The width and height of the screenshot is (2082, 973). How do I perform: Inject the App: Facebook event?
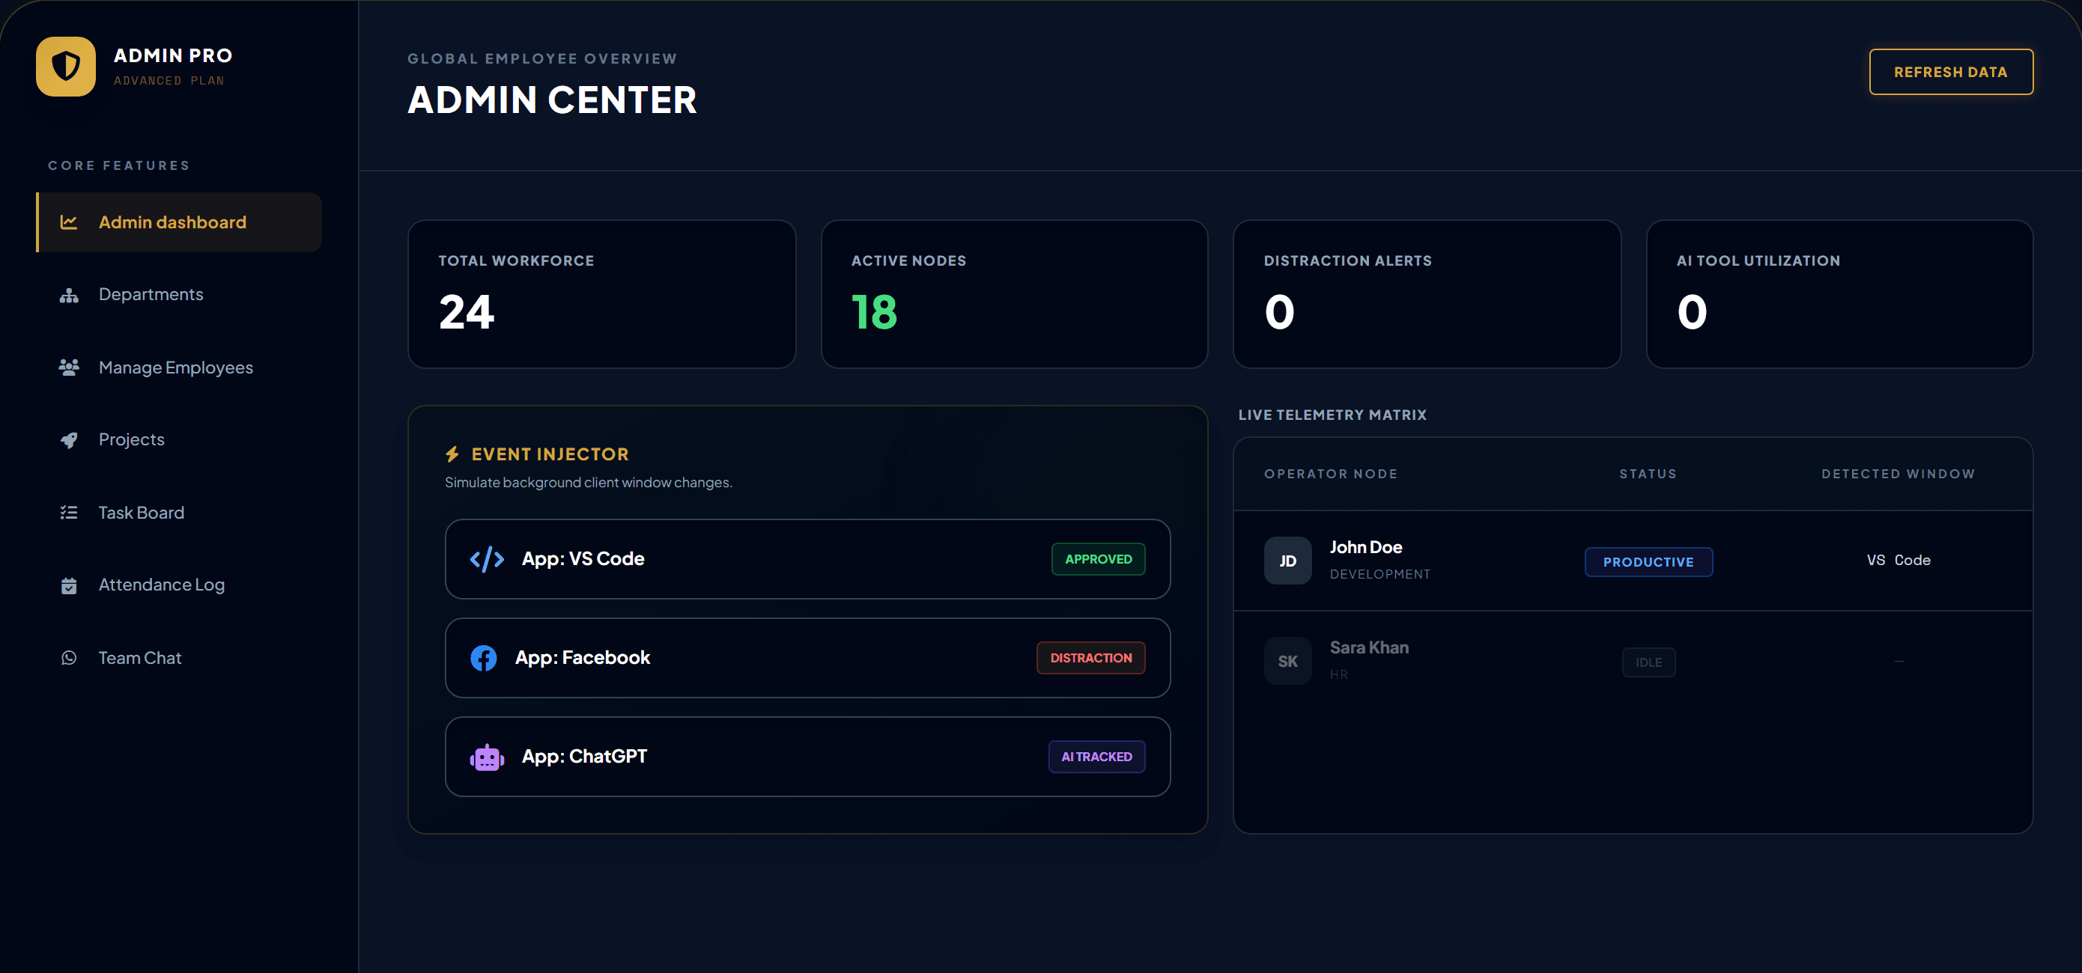807,658
